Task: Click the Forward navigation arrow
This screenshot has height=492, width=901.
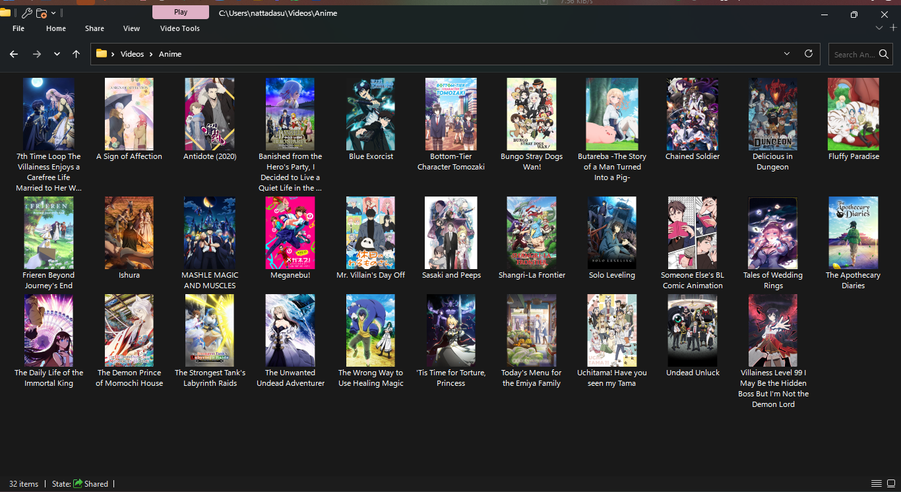Action: click(x=37, y=54)
